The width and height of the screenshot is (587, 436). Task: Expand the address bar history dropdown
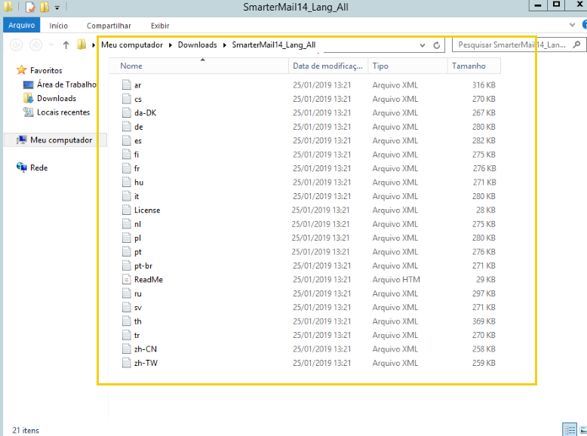(423, 45)
